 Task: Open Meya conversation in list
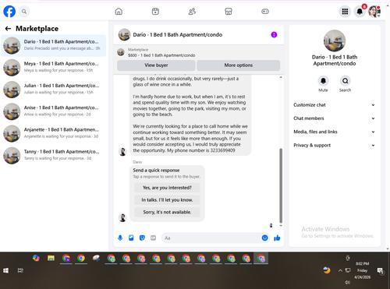point(54,68)
